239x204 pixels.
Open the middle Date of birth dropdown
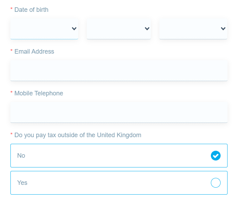point(115,29)
